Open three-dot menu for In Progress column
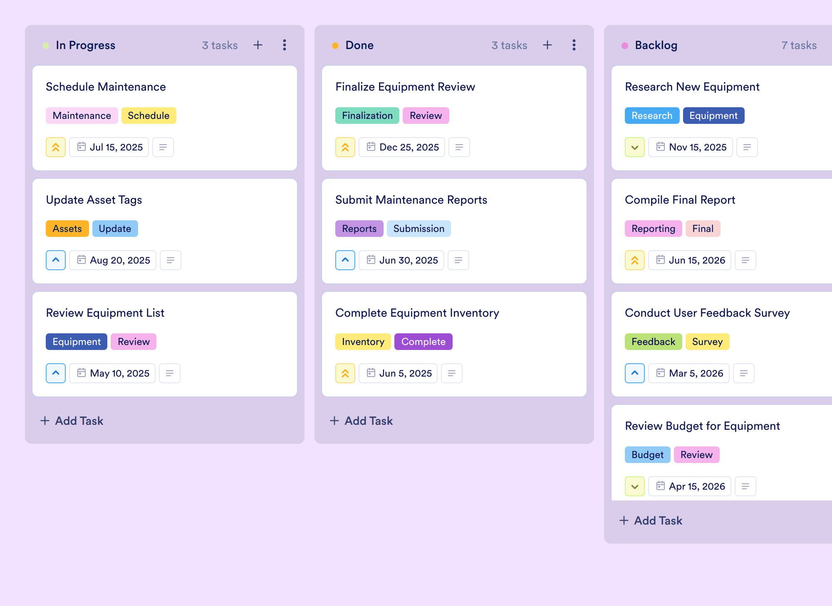The image size is (832, 606). click(285, 45)
